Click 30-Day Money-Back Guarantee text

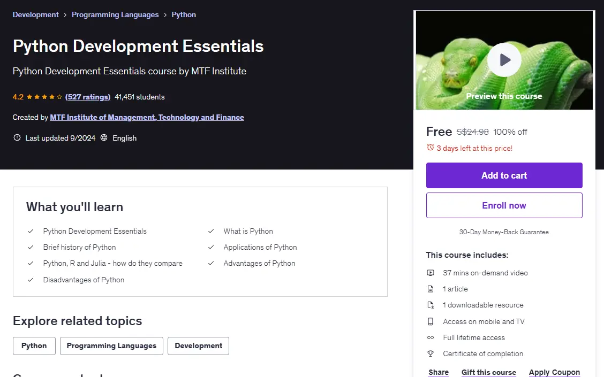tap(504, 232)
